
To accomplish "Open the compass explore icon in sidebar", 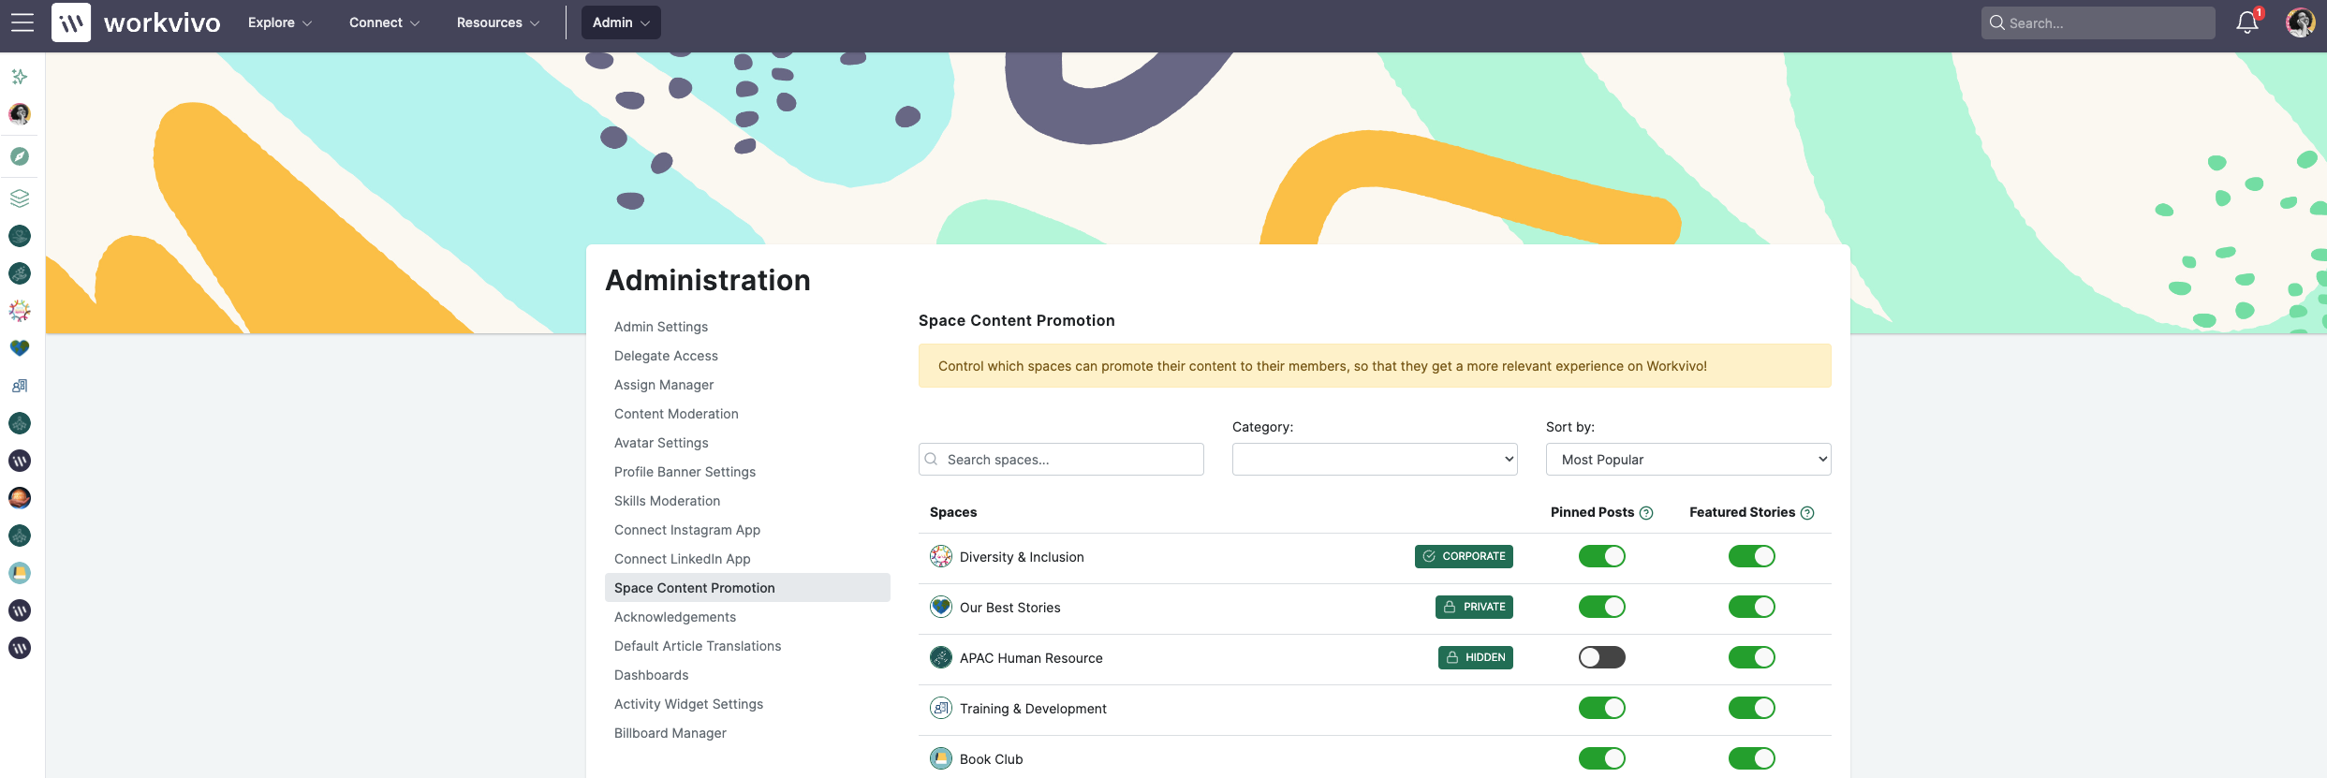I will 19,155.
